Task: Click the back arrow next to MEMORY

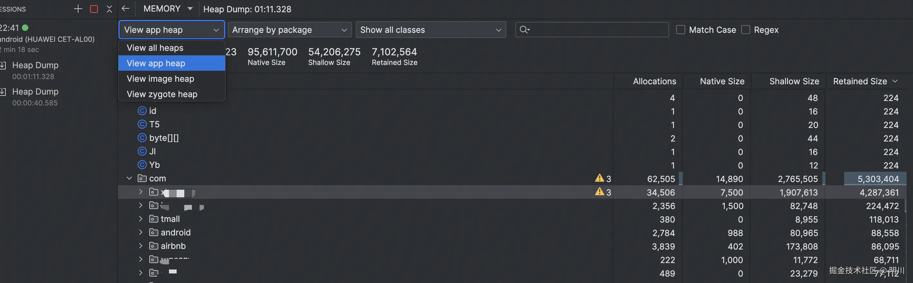Action: coord(125,9)
